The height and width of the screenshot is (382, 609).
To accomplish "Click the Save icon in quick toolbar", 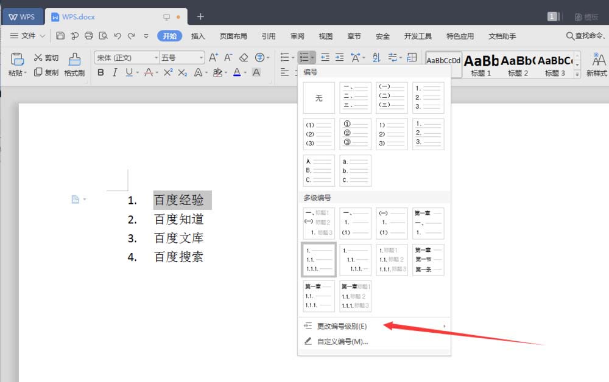I will tap(60, 36).
